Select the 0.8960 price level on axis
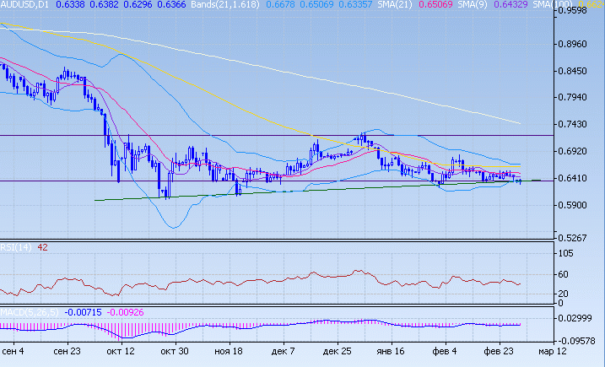The image size is (605, 367). (x=578, y=45)
